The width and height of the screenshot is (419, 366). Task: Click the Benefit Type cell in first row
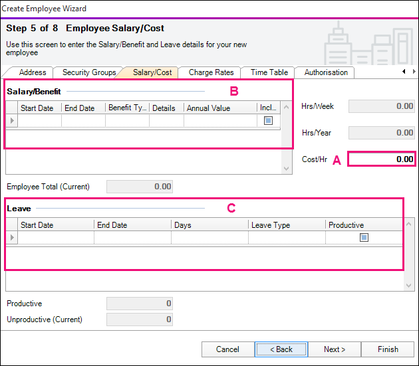pyautogui.click(x=127, y=121)
